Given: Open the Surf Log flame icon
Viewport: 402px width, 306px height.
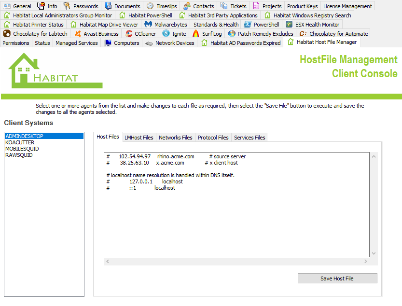Looking at the screenshot, I should pos(195,34).
